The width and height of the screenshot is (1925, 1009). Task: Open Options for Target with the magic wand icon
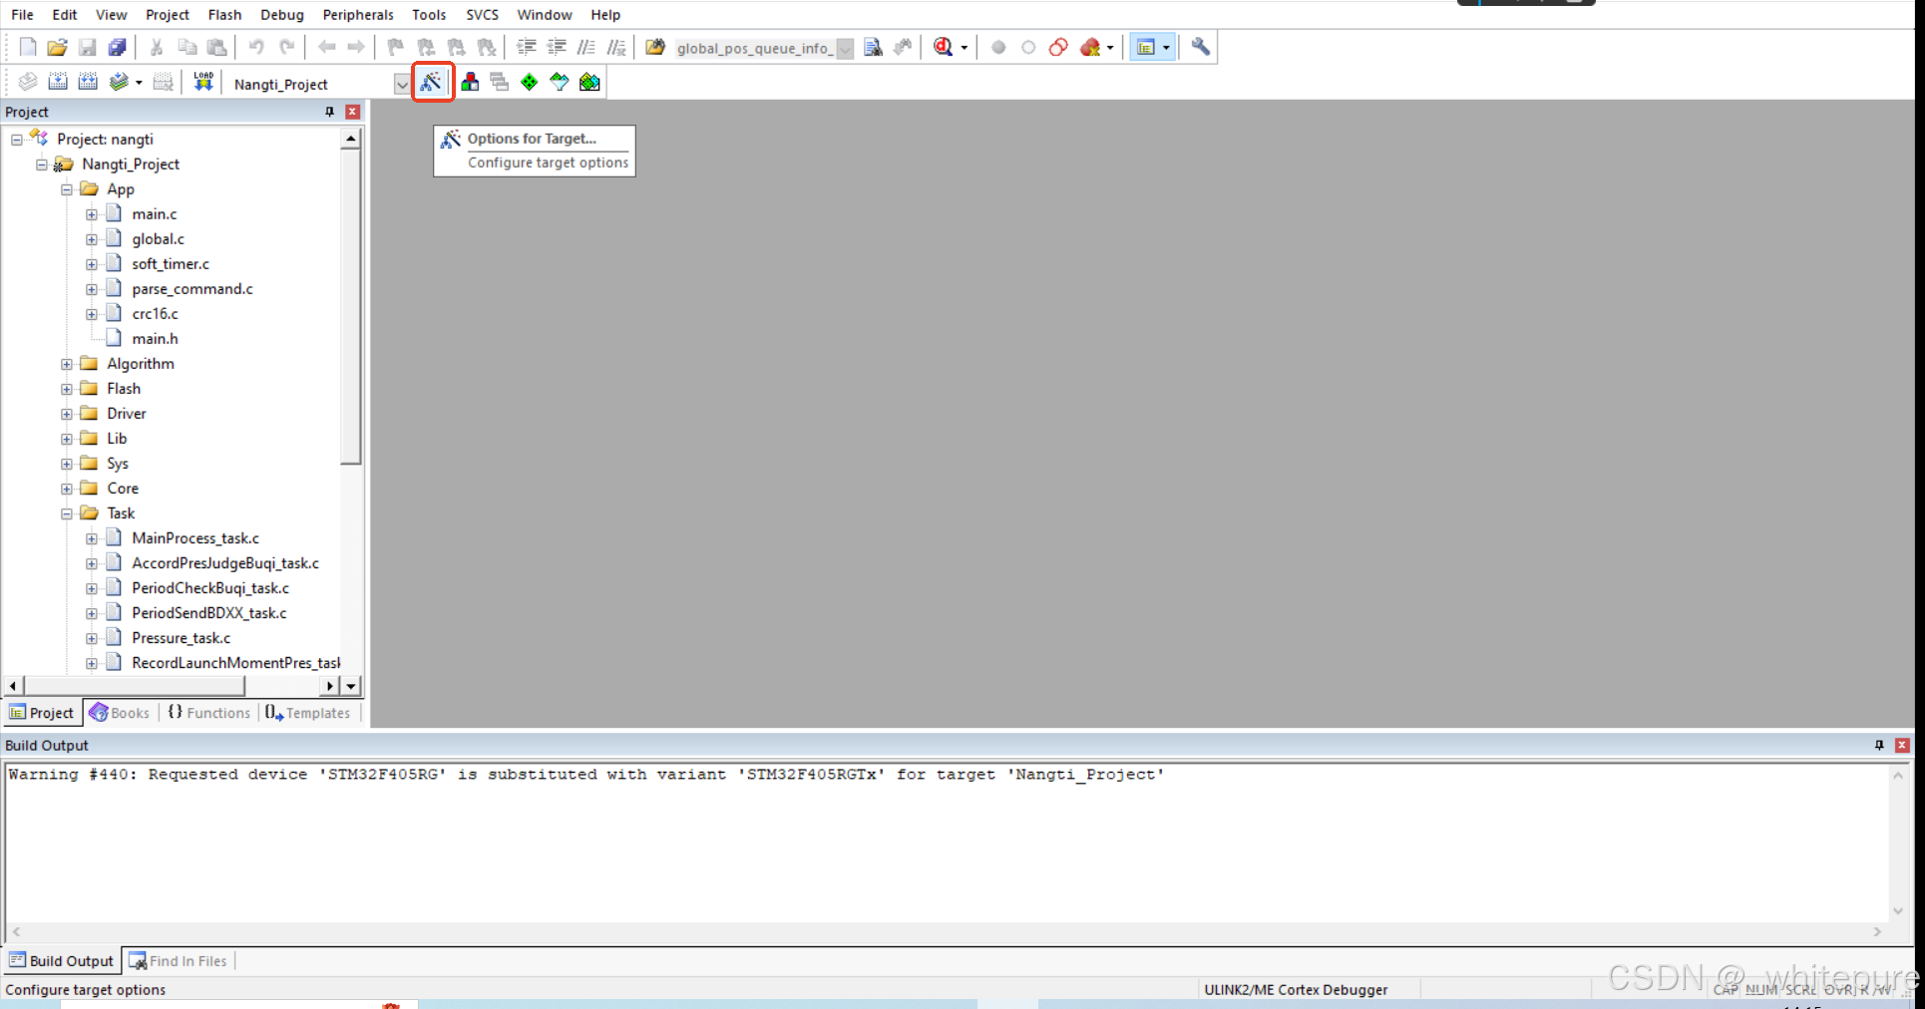(x=431, y=82)
